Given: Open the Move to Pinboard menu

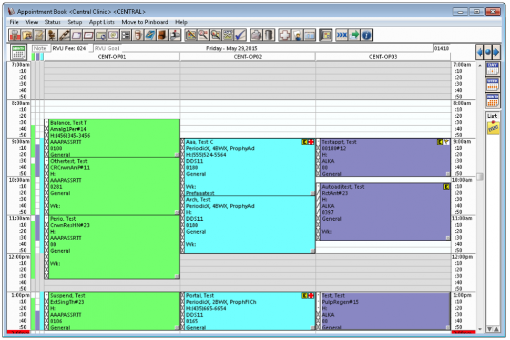Looking at the screenshot, I should click(145, 22).
